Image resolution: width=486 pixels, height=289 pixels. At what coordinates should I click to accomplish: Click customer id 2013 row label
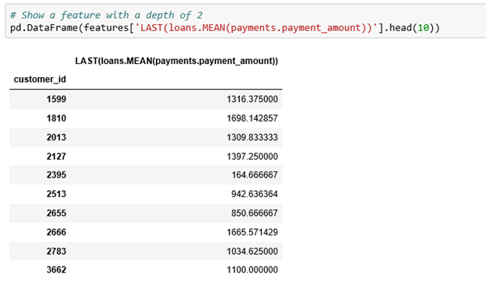(x=56, y=137)
